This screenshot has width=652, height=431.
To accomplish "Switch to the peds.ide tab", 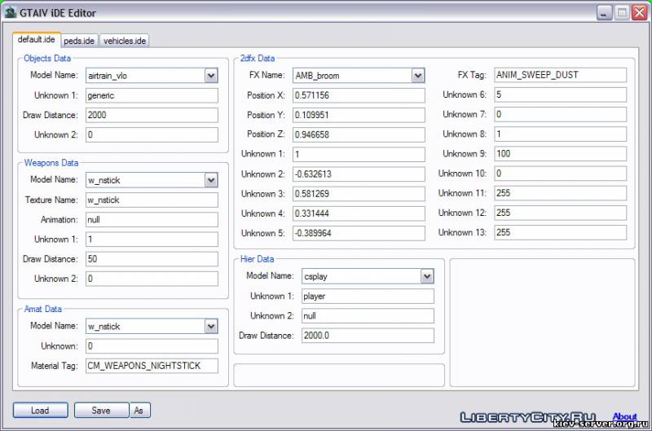I will 79,41.
